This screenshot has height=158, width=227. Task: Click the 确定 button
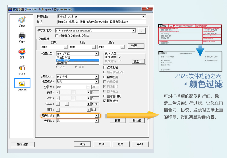click(82, 144)
